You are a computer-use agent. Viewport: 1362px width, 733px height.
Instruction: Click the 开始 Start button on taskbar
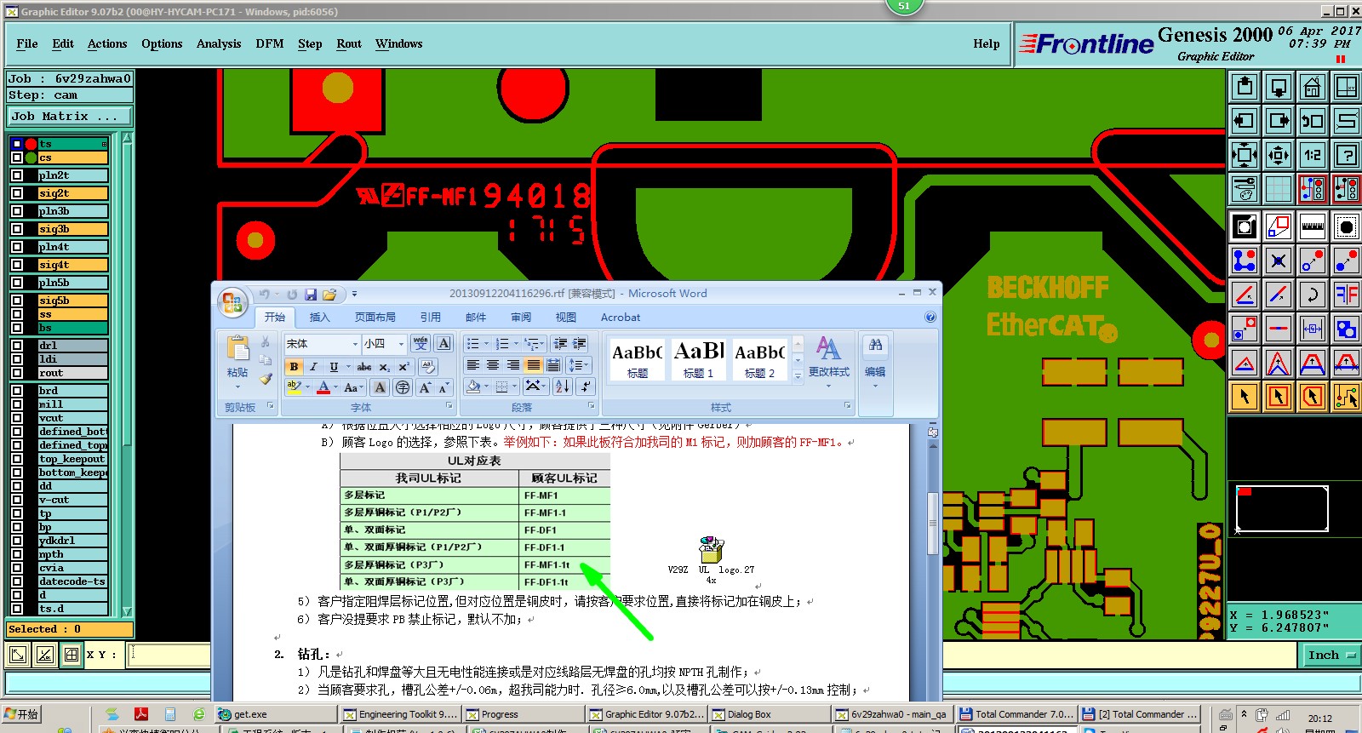point(22,713)
